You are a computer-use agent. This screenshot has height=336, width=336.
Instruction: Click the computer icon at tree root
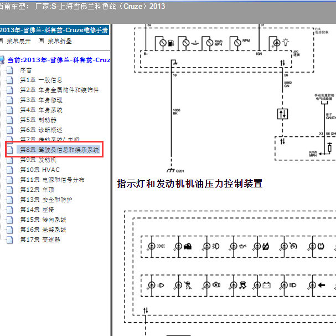tap(2, 60)
